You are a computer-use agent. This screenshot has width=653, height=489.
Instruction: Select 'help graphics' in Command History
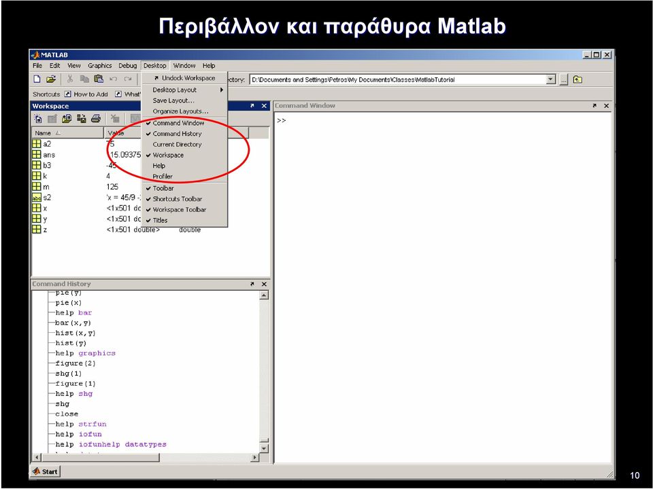coord(86,353)
